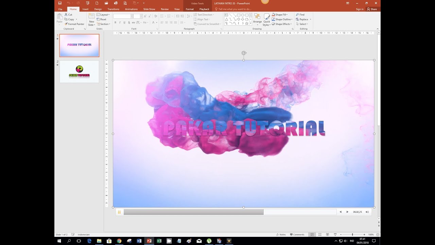This screenshot has width=435, height=245.
Task: Open the spell check icon in the status bar
Action: click(x=73, y=234)
